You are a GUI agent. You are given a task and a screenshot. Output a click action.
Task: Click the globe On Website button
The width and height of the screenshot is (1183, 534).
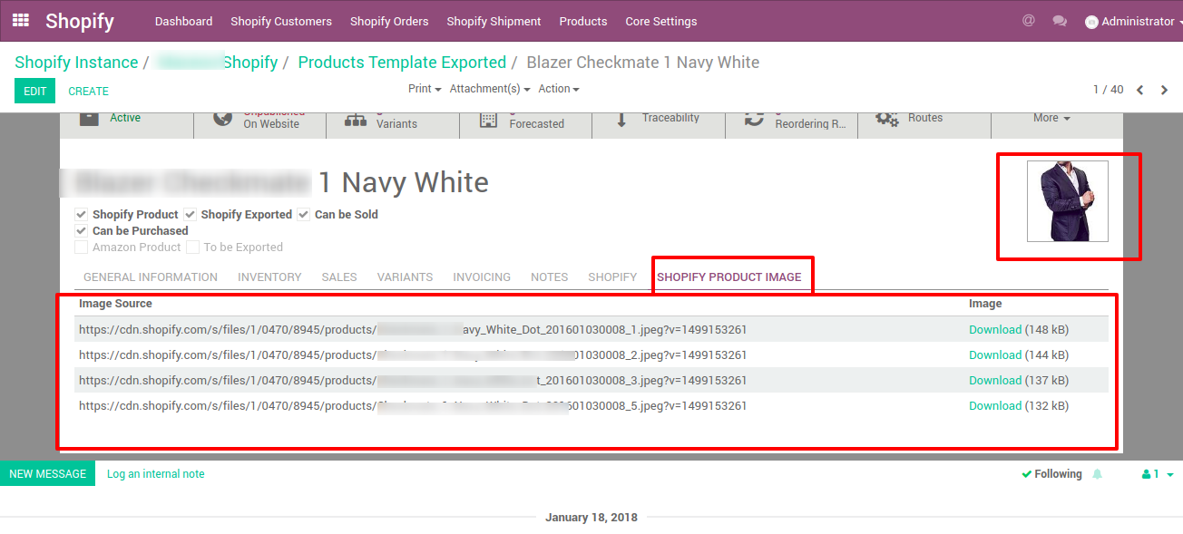click(260, 124)
